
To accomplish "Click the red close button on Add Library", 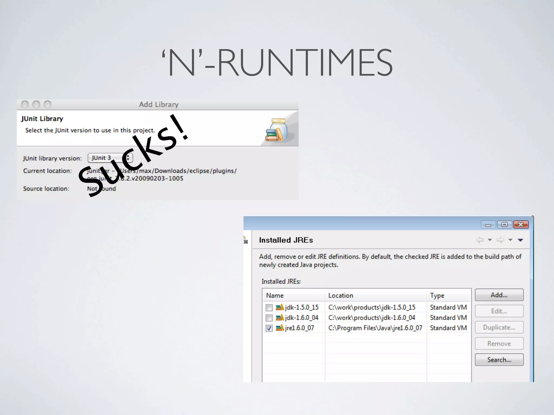I will coord(25,104).
